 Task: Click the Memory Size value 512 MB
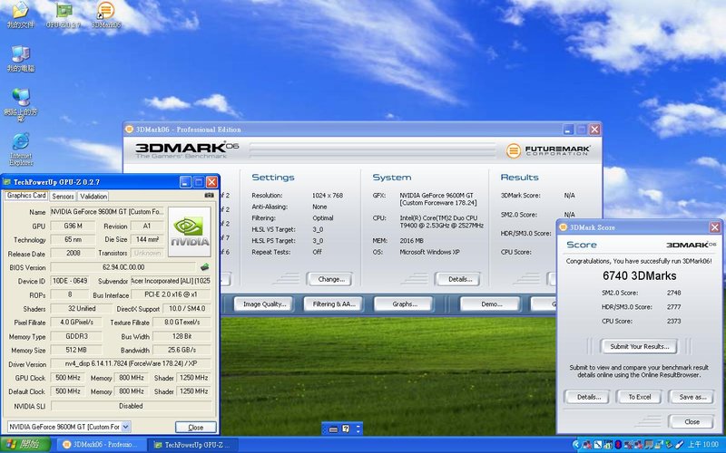76,350
